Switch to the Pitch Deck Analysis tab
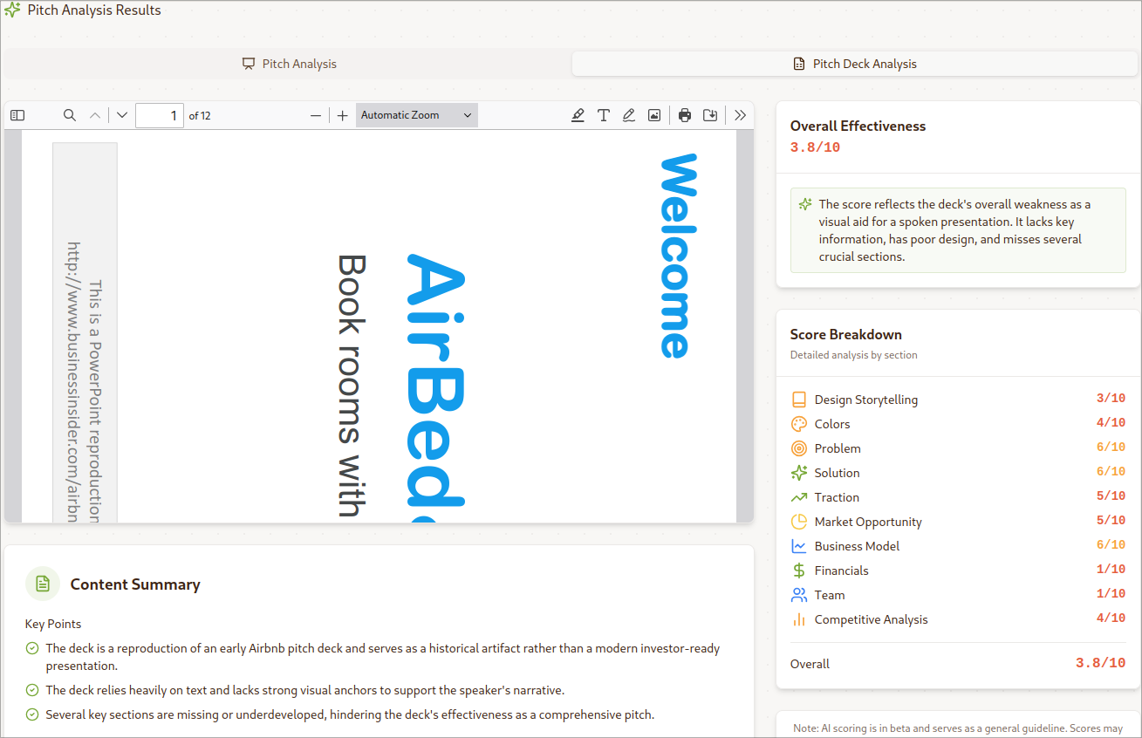 tap(854, 64)
